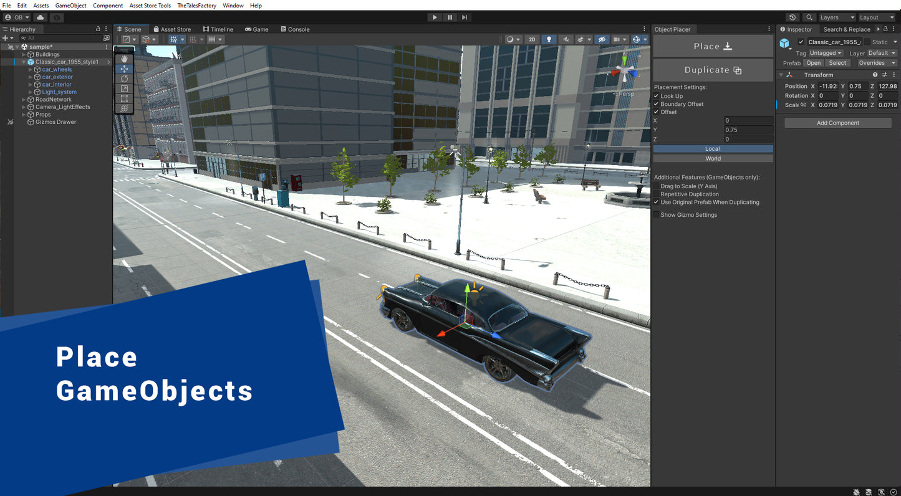Select the Scale tool in scene toolbar

coord(124,88)
